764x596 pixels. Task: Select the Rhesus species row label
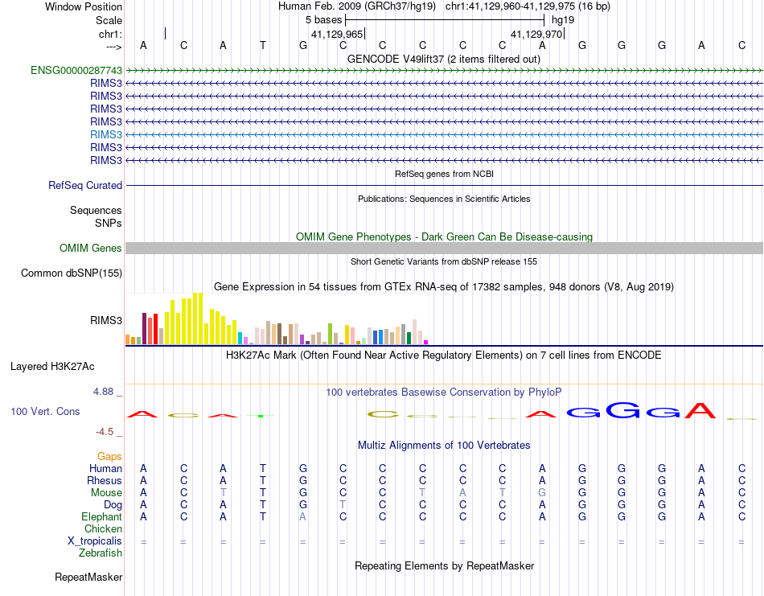(x=105, y=480)
